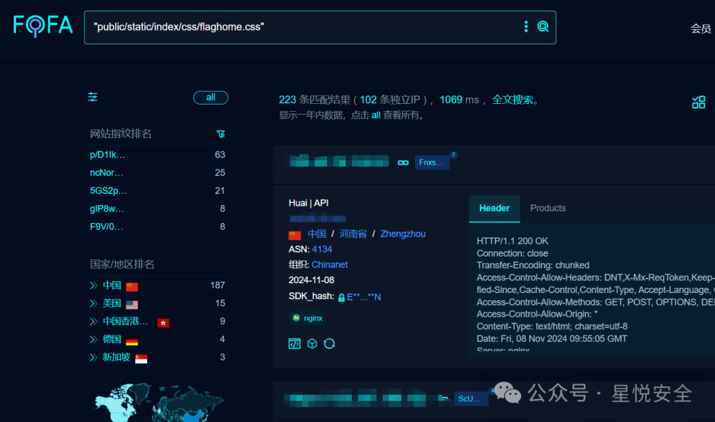This screenshot has height=422, width=715.
Task: Click the China flag in result card
Action: [x=295, y=235]
